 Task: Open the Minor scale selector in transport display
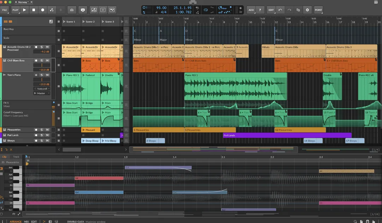[222, 8]
